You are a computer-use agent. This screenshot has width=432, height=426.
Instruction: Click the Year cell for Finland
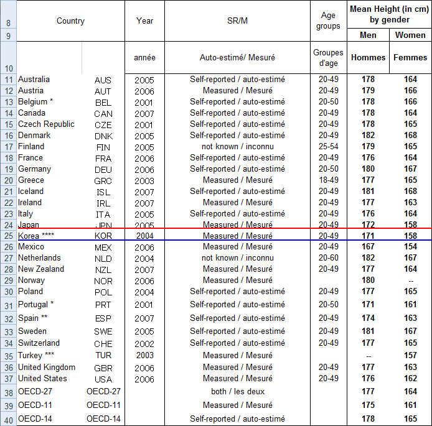pos(144,147)
